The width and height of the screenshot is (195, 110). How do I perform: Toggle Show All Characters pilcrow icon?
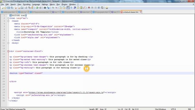[x=72, y=8]
